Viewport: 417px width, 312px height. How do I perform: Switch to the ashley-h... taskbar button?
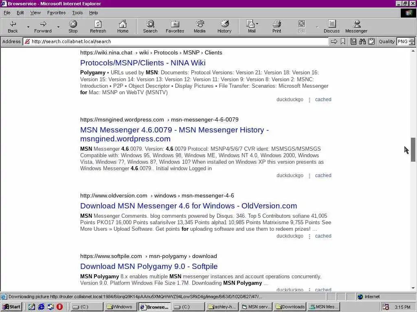click(222, 307)
